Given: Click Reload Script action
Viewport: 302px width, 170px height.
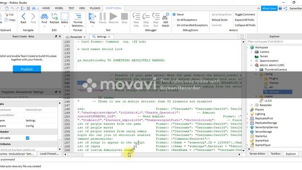Looking at the screenshot, I should pos(219,20).
